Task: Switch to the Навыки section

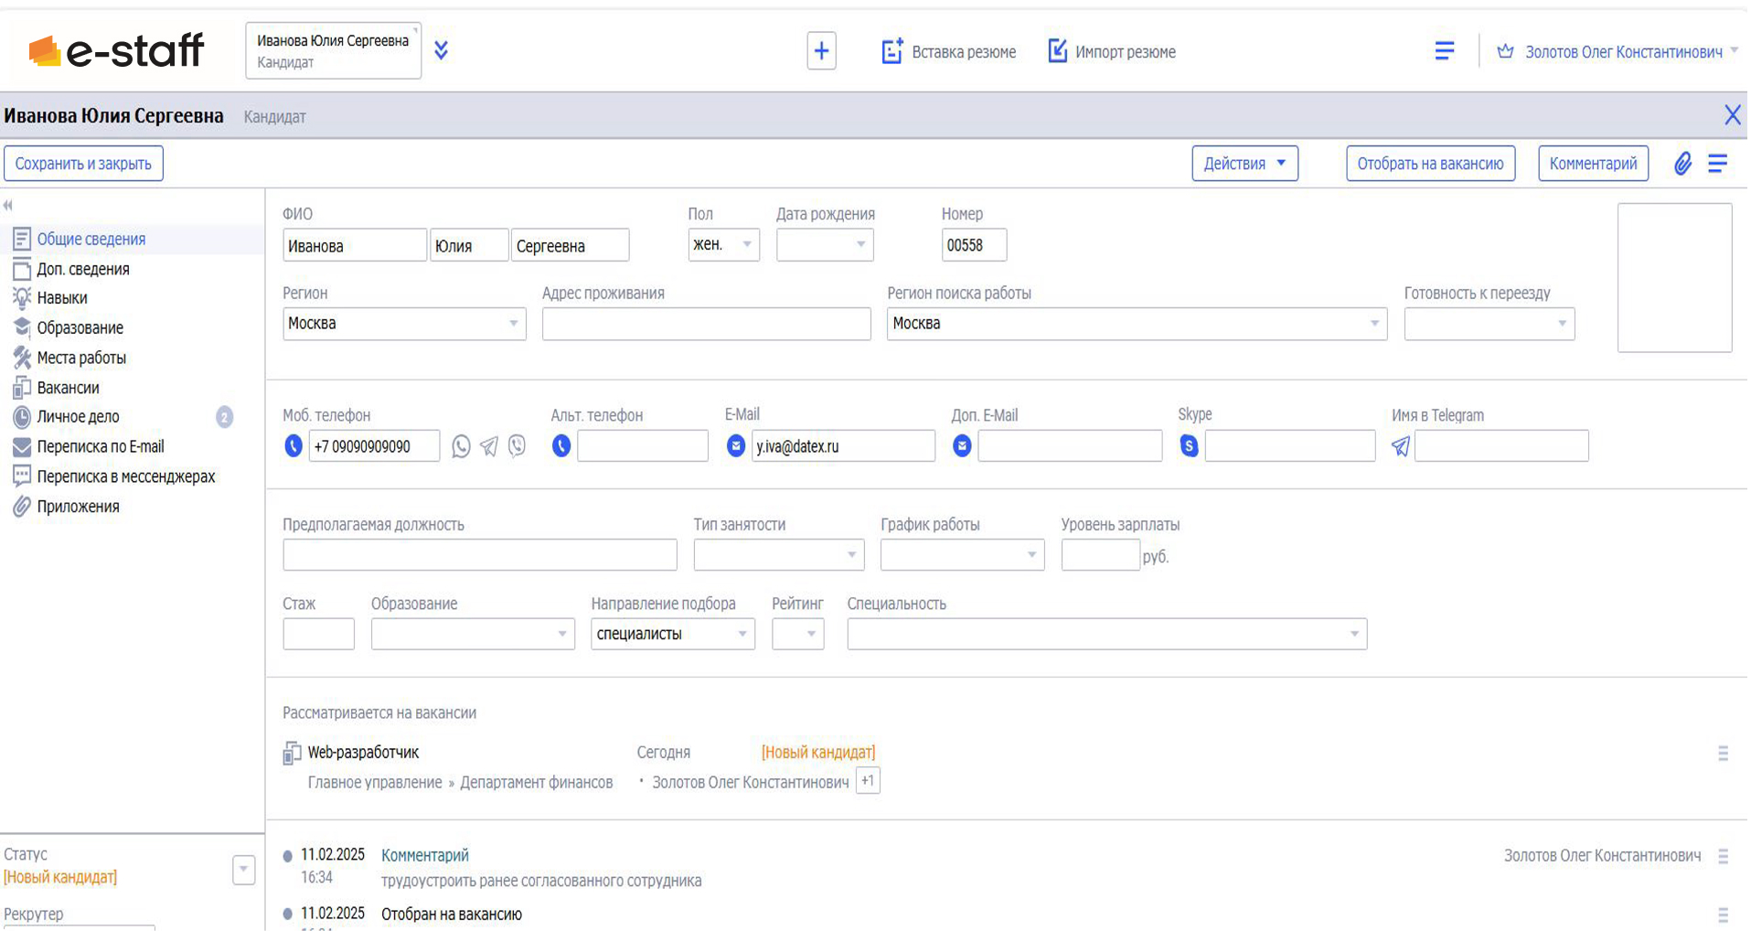Action: 62,298
